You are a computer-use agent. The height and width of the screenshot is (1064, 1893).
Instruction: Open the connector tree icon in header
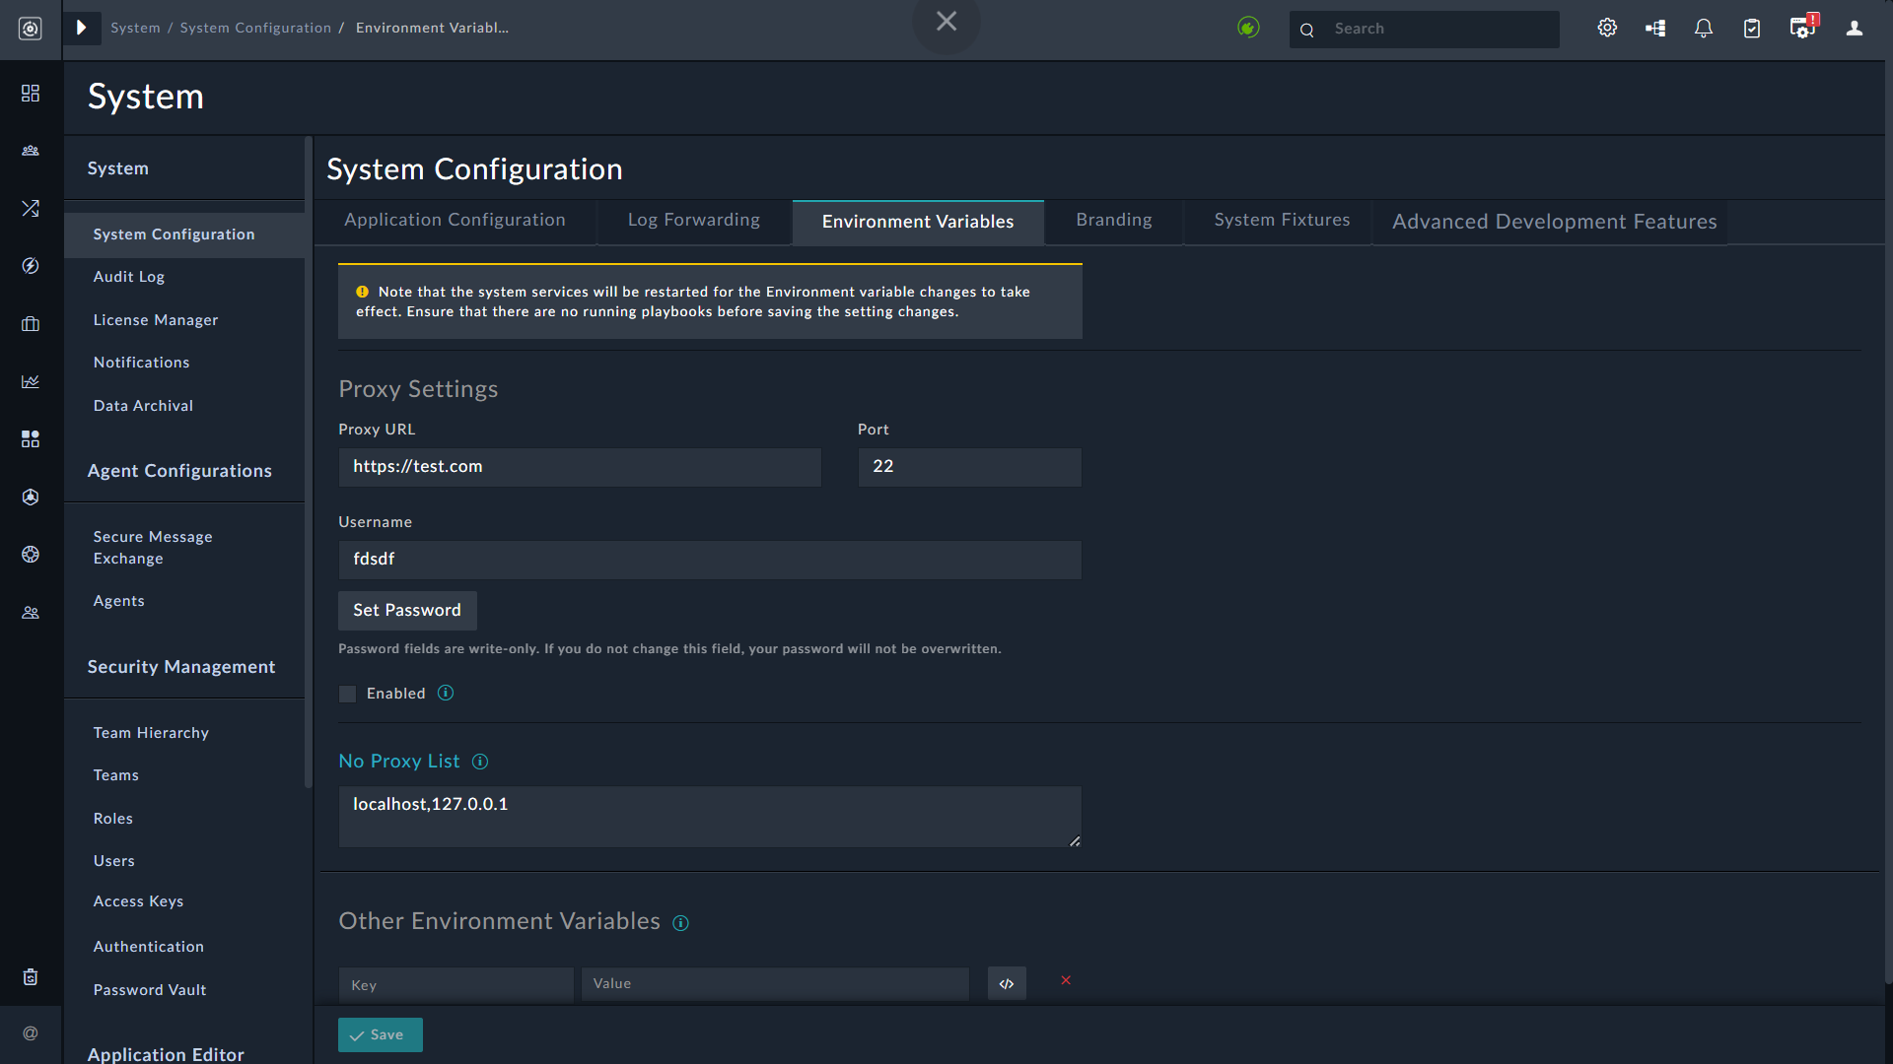1655,28
